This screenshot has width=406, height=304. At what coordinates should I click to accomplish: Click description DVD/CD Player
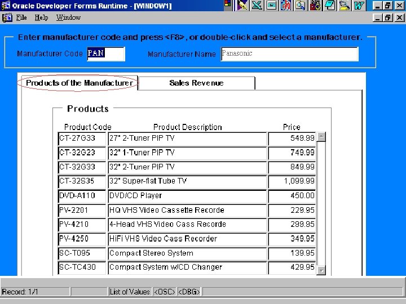tap(187, 196)
